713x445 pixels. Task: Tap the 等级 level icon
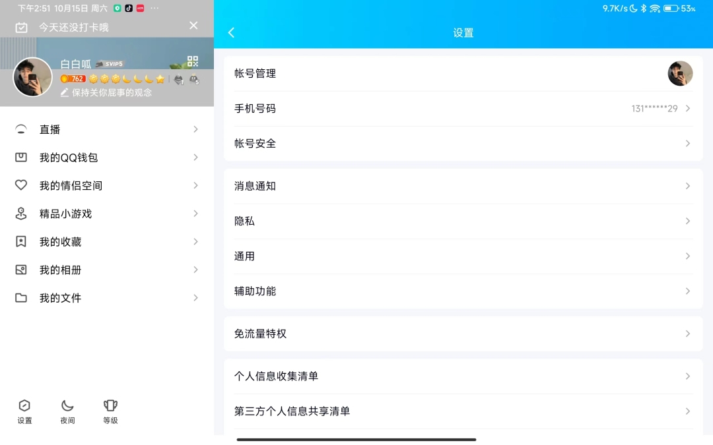[110, 405]
